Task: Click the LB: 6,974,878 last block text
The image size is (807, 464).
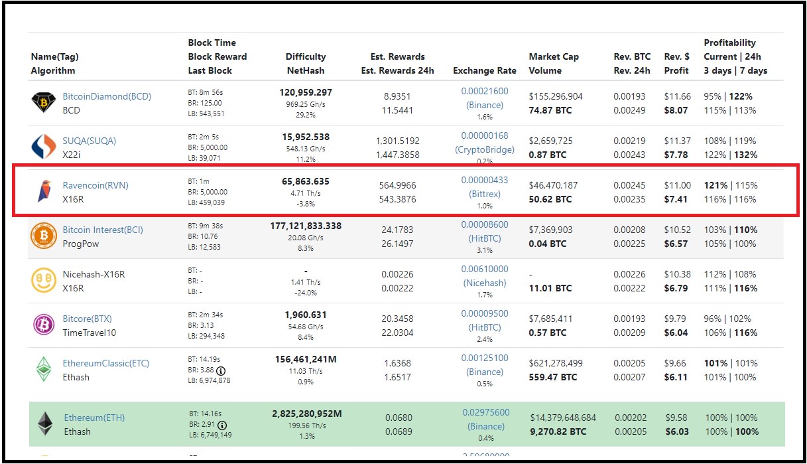Action: 209,380
